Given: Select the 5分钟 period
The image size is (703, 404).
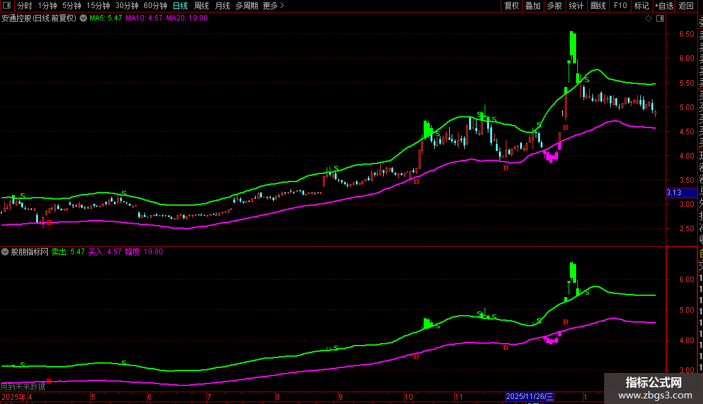Looking at the screenshot, I should pos(72,6).
